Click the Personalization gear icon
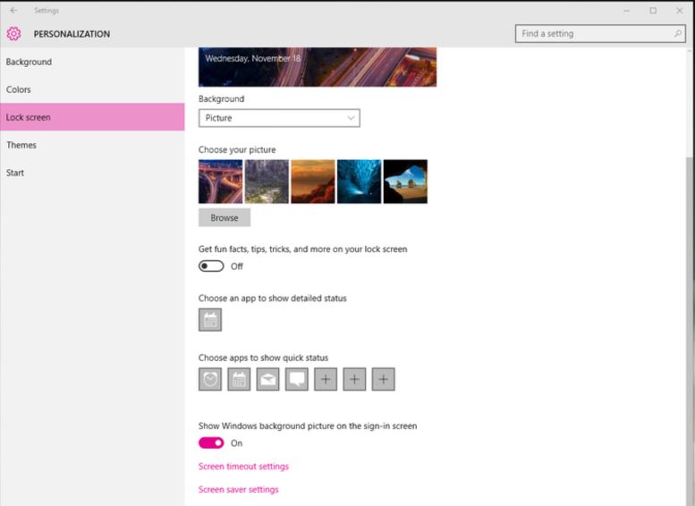The image size is (695, 506). pyautogui.click(x=13, y=34)
